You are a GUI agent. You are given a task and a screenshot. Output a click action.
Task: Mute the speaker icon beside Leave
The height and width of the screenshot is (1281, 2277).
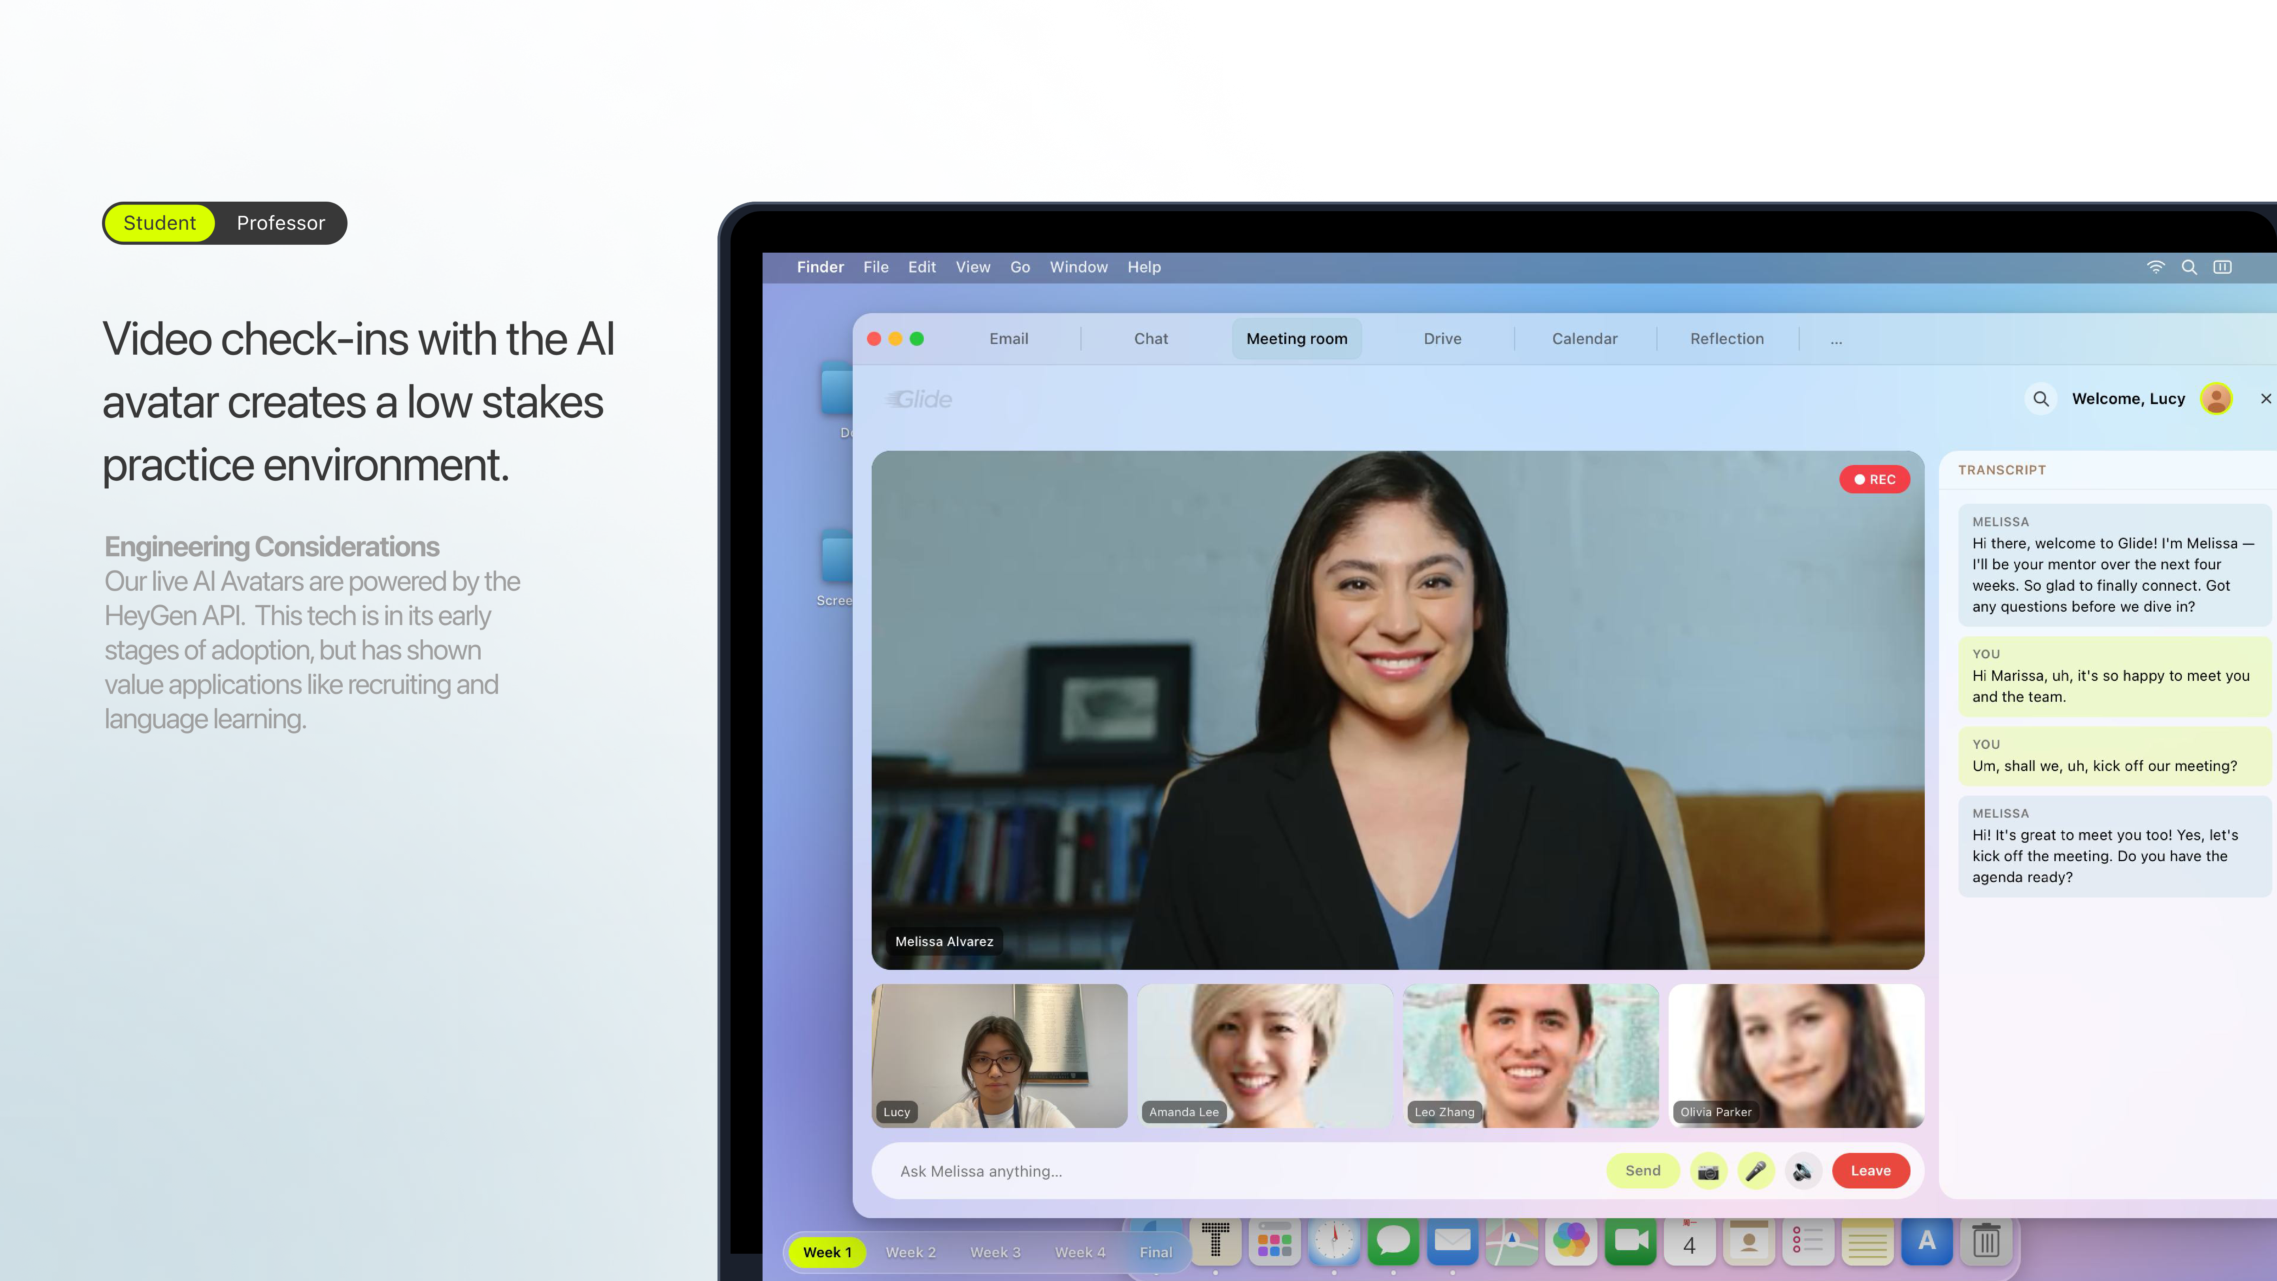pyautogui.click(x=1803, y=1171)
